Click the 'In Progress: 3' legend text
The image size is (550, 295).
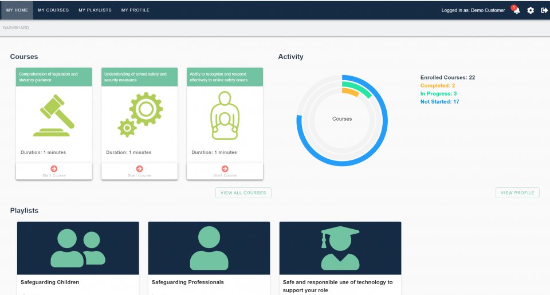coord(438,94)
